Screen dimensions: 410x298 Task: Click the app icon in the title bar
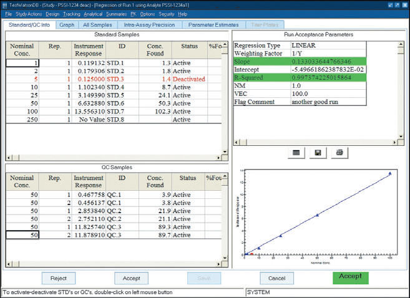(6, 4)
